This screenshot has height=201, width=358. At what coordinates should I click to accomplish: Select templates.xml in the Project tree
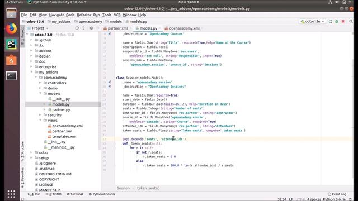click(x=64, y=136)
